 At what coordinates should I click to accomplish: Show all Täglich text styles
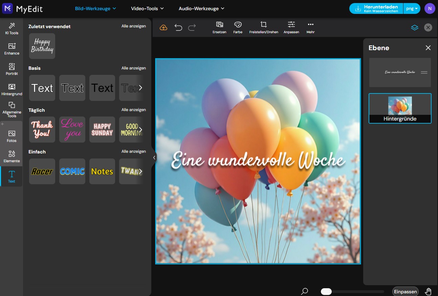[134, 110]
